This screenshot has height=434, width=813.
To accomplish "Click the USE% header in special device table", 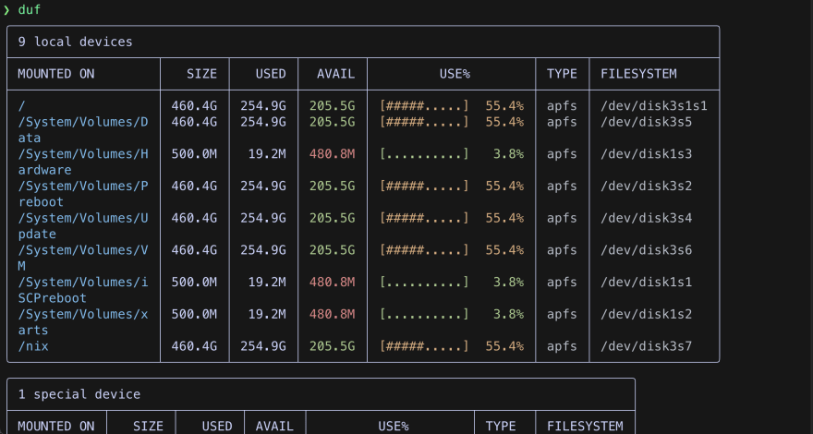I will point(394,427).
